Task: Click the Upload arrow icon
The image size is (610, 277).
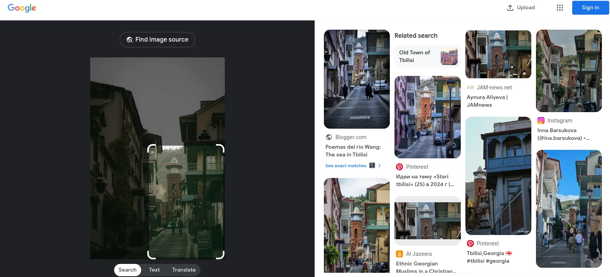Action: (x=510, y=8)
